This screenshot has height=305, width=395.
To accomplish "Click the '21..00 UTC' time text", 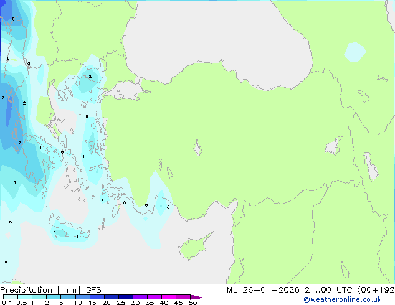I will pos(328,290).
